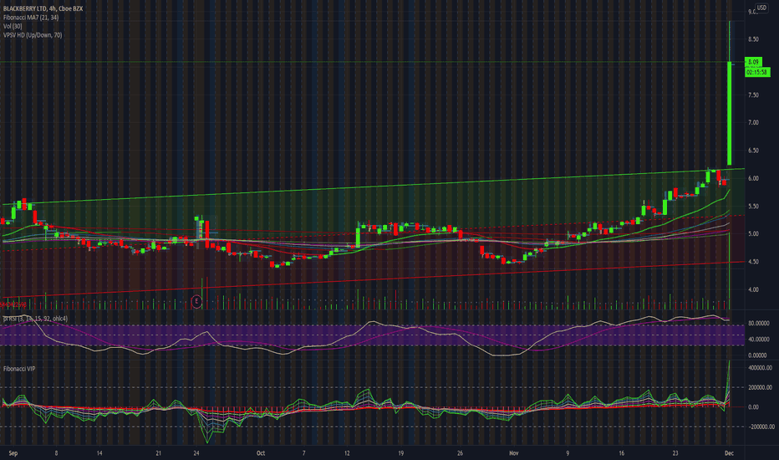
Task: Click the Sep label on the time axis
Action: pos(13,453)
